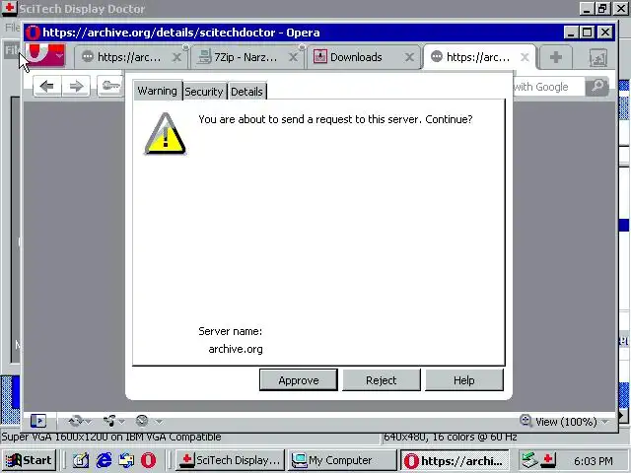Click the Opera window title bar icon
This screenshot has height=473, width=631.
pos(33,33)
